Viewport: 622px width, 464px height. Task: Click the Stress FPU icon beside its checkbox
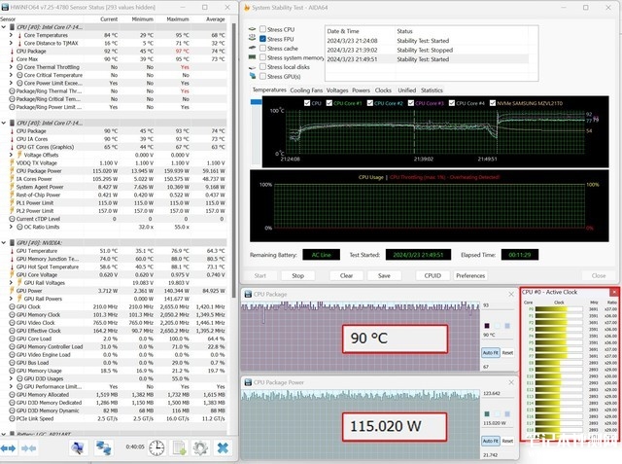tap(253, 38)
